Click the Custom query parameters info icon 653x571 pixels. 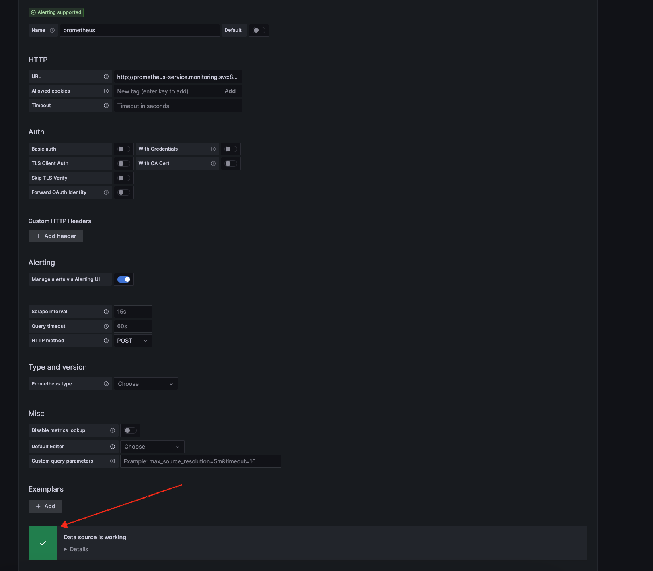[x=113, y=461]
